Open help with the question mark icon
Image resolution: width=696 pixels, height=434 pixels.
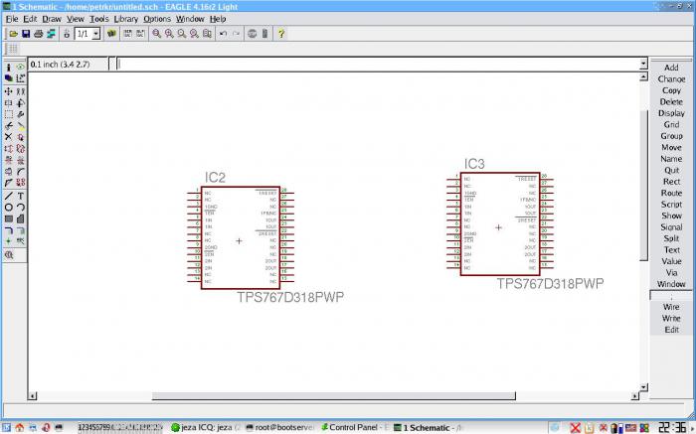point(281,34)
